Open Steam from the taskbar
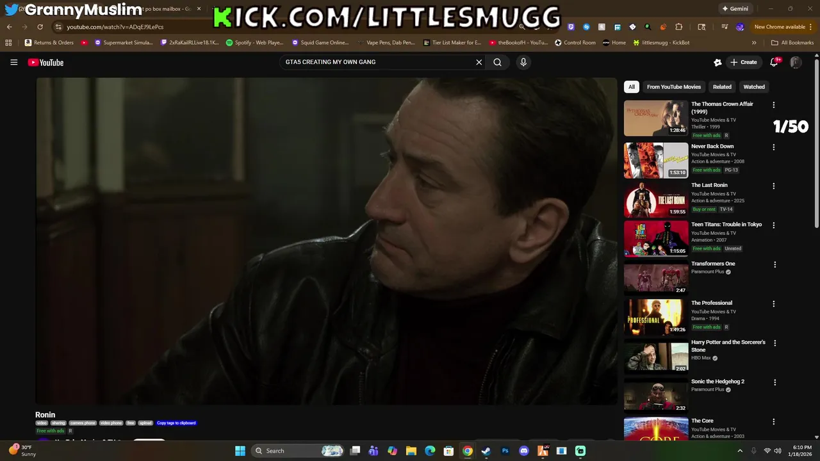The height and width of the screenshot is (461, 820). (486, 451)
